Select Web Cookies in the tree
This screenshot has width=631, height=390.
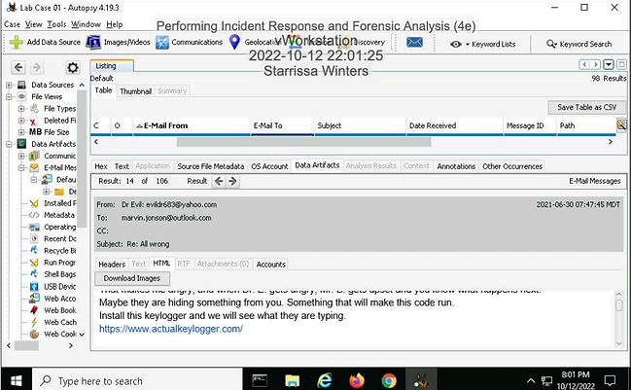point(59,334)
